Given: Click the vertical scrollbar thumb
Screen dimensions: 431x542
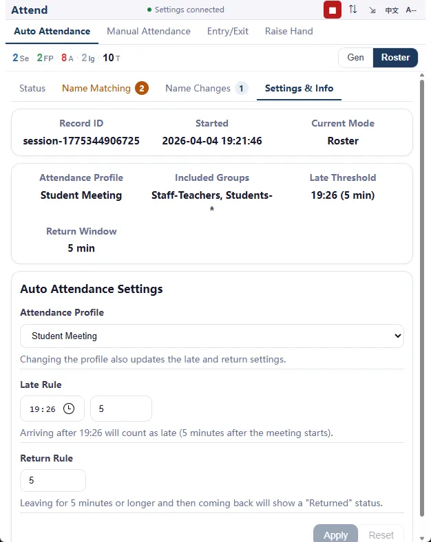Looking at the screenshot, I should pos(421,298).
